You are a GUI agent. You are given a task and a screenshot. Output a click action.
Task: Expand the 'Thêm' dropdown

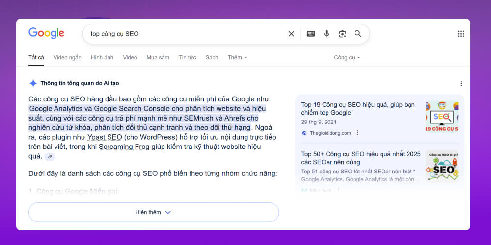pos(237,57)
